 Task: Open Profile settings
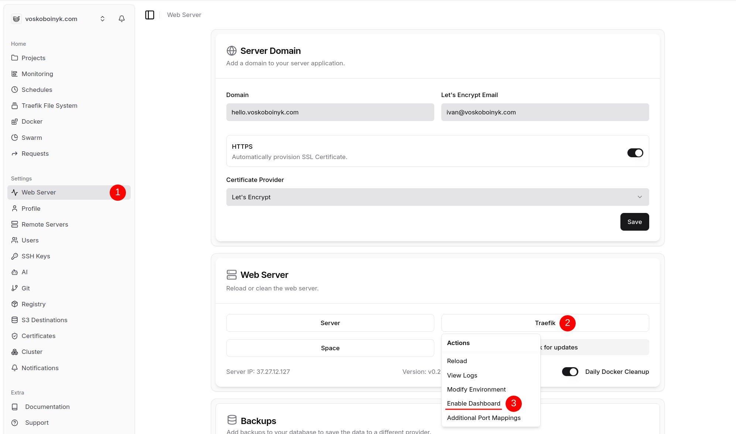(69, 209)
